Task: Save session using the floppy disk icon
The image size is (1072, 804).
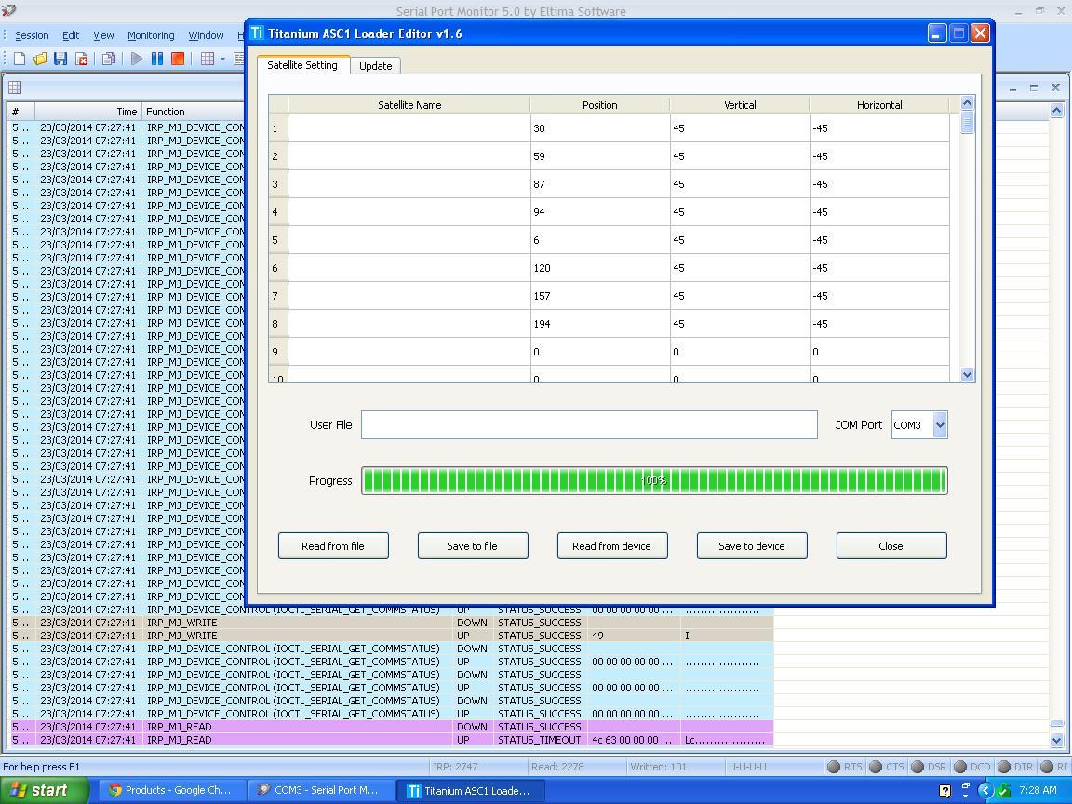Action: pyautogui.click(x=60, y=59)
